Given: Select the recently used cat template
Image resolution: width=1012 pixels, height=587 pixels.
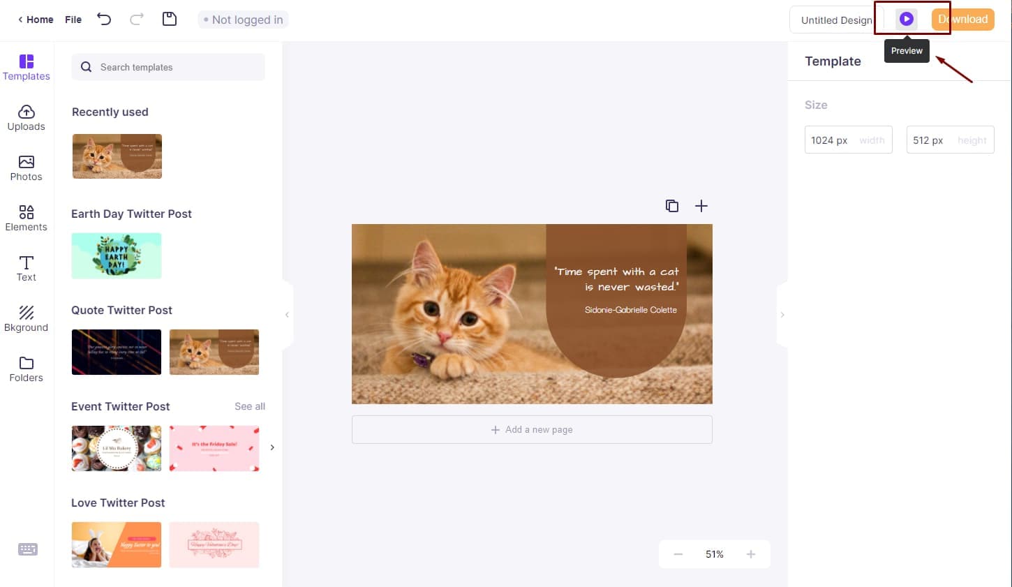Looking at the screenshot, I should tap(117, 156).
